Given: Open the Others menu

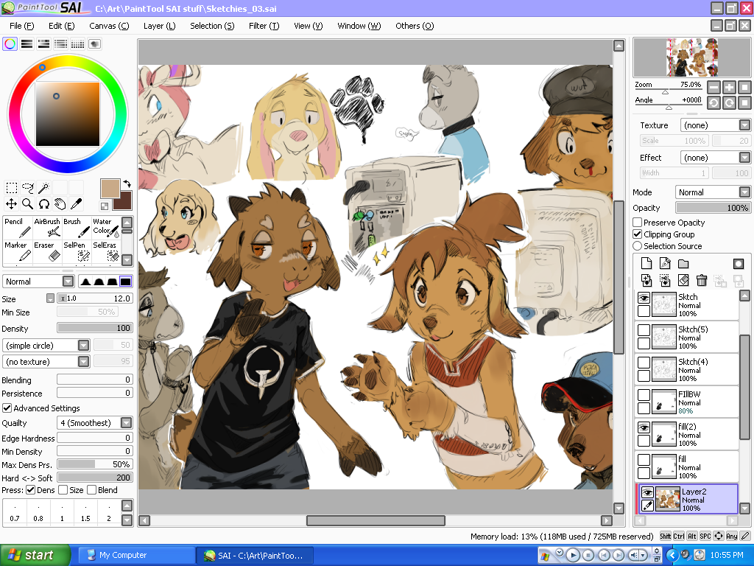Looking at the screenshot, I should (415, 26).
